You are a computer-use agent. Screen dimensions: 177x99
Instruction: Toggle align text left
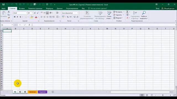click(x=42, y=17)
